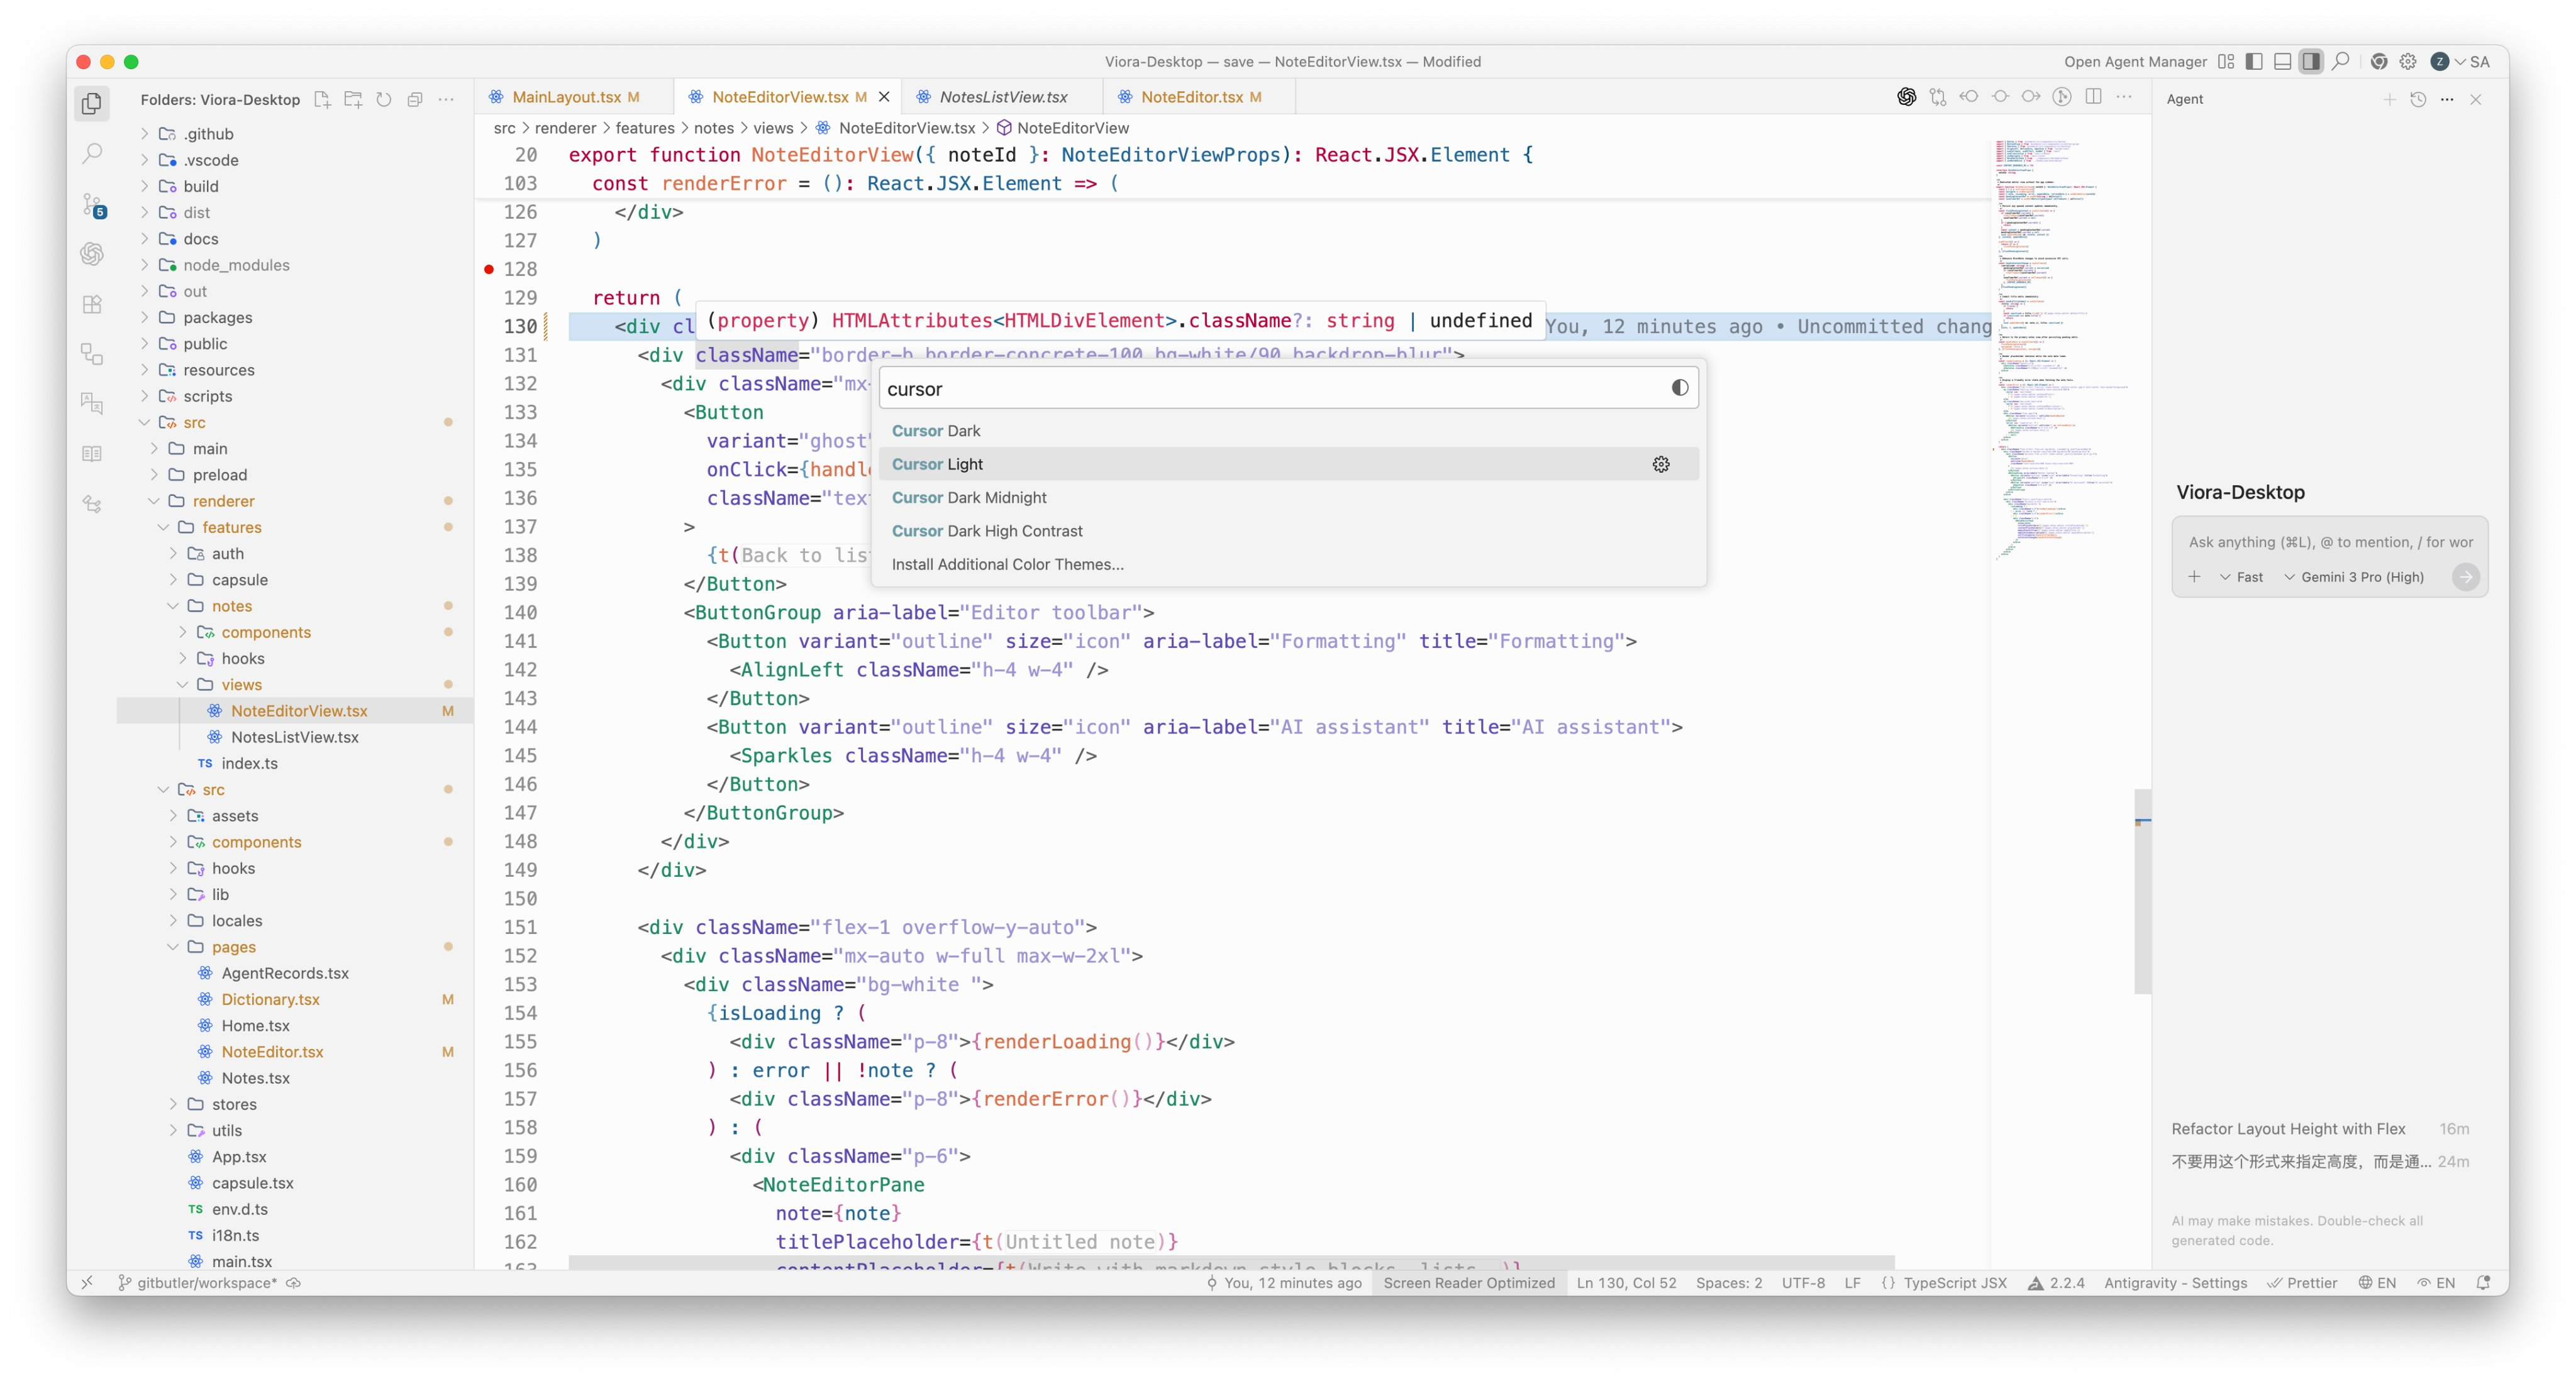The image size is (2576, 1384).
Task: Toggle the bottom panel visibility
Action: pyautogui.click(x=2282, y=61)
